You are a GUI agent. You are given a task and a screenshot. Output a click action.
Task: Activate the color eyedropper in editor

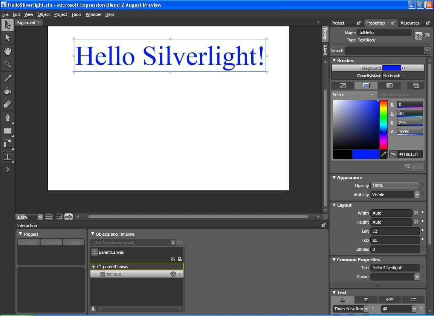384,154
